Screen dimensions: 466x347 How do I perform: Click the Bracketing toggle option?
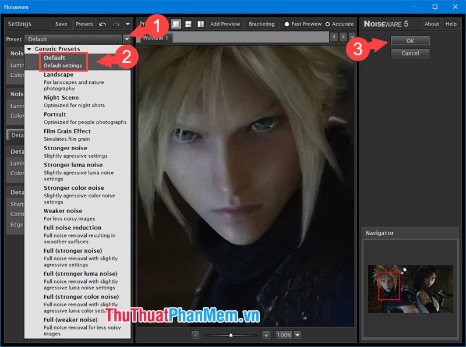261,24
